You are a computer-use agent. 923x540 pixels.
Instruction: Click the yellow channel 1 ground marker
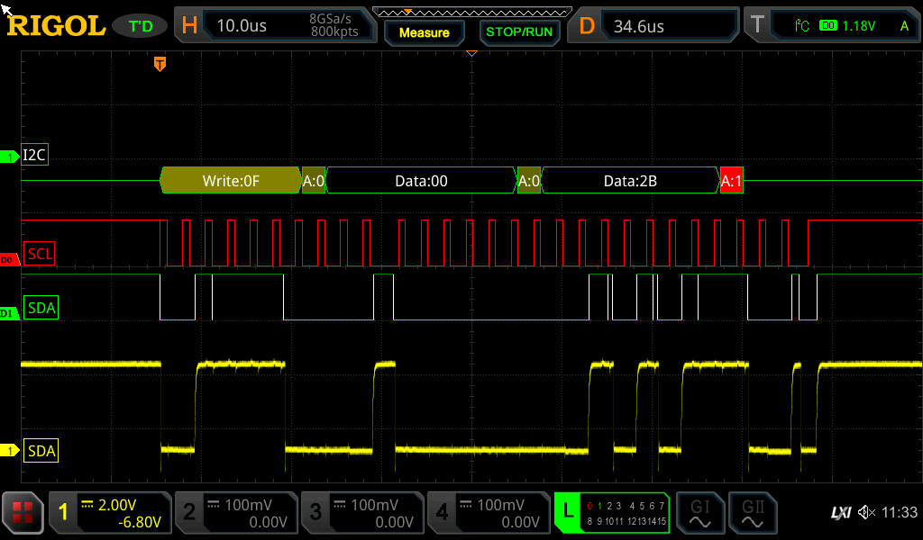tap(9, 451)
